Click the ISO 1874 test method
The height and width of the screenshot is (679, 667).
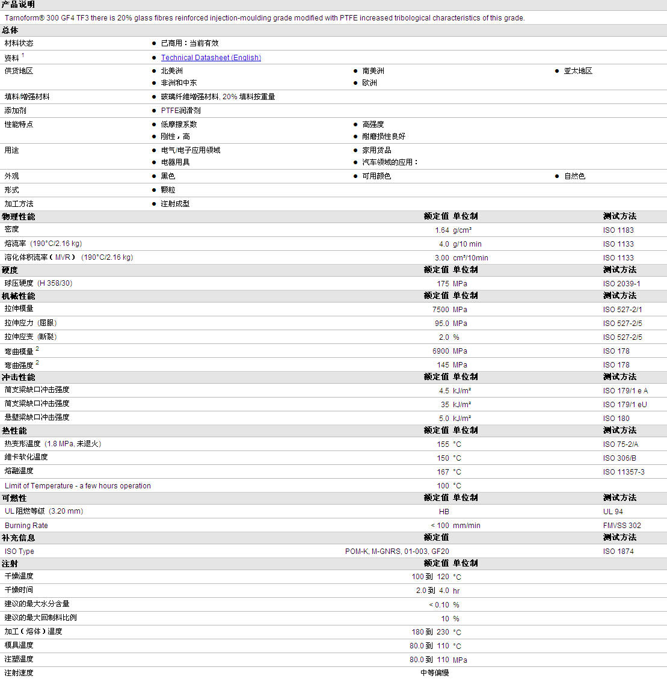[618, 552]
